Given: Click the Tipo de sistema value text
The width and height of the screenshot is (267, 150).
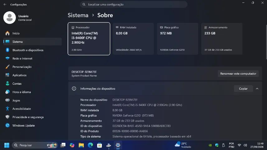Looking at the screenshot, I should (152, 137).
